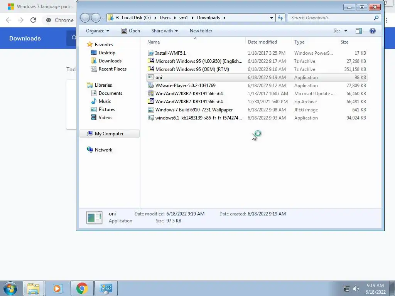
Task: Open the address bar history dropdown
Action: (272, 18)
